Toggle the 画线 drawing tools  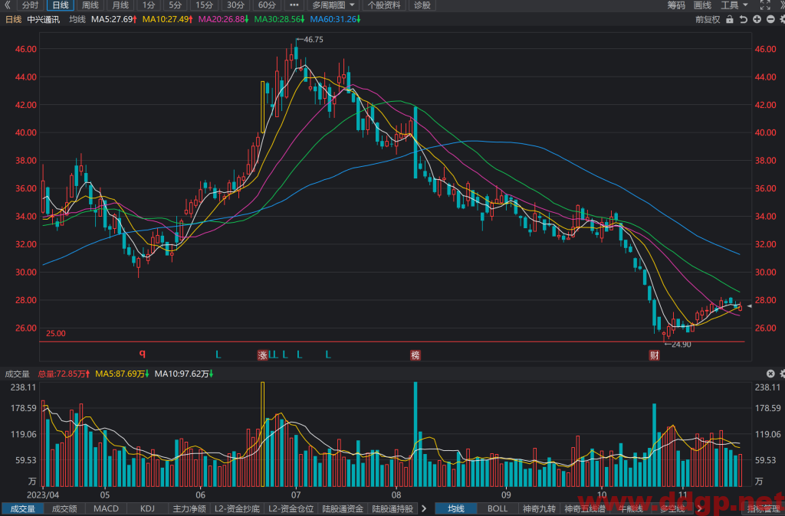(x=702, y=5)
